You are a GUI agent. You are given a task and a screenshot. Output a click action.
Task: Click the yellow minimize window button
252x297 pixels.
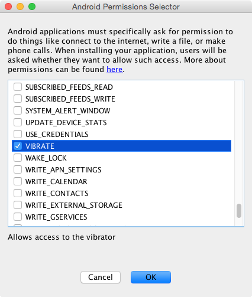20,6
